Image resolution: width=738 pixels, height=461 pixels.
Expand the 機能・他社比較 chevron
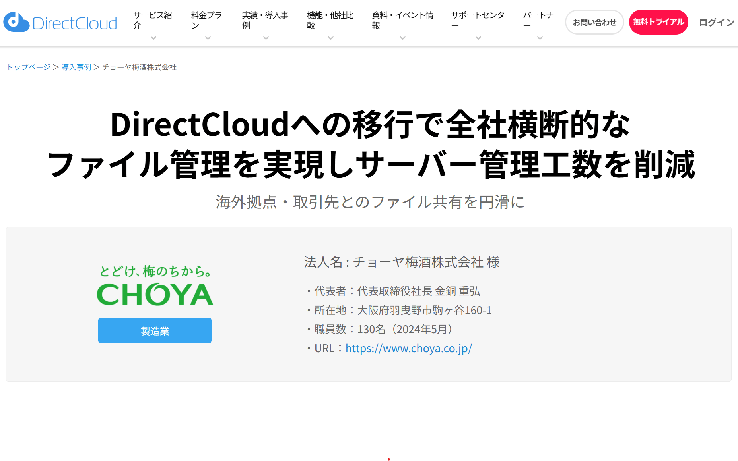coord(331,38)
